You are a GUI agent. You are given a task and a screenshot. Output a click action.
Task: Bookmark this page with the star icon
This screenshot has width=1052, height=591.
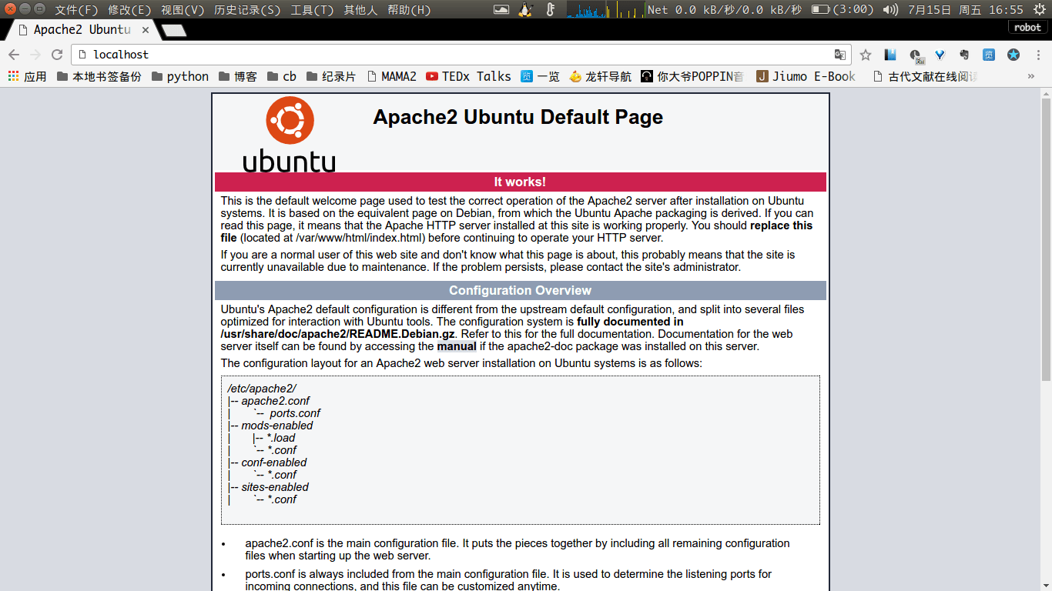pos(866,55)
